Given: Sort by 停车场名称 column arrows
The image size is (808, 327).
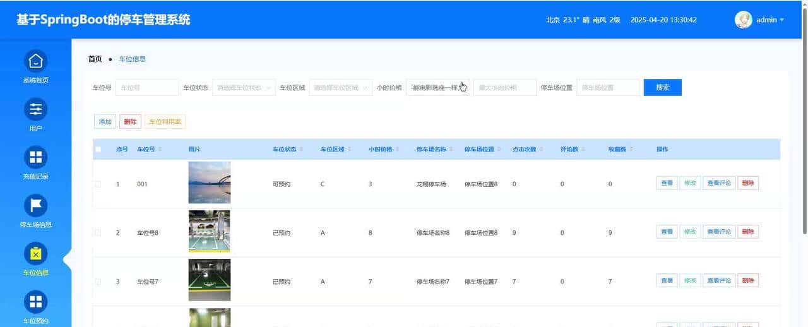Looking at the screenshot, I should pos(452,150).
